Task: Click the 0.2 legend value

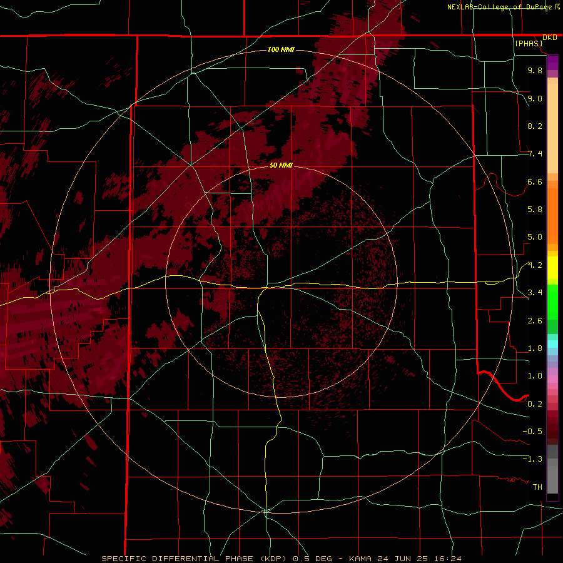Action: tap(535, 404)
